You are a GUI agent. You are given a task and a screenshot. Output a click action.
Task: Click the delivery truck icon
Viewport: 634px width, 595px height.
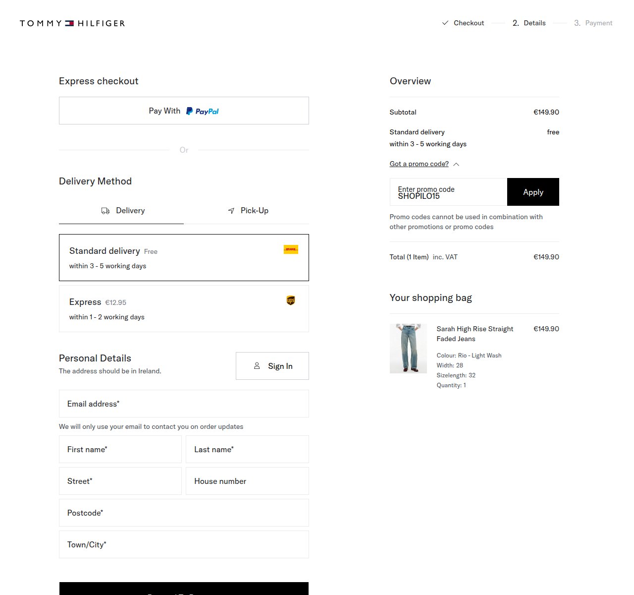pyautogui.click(x=106, y=211)
